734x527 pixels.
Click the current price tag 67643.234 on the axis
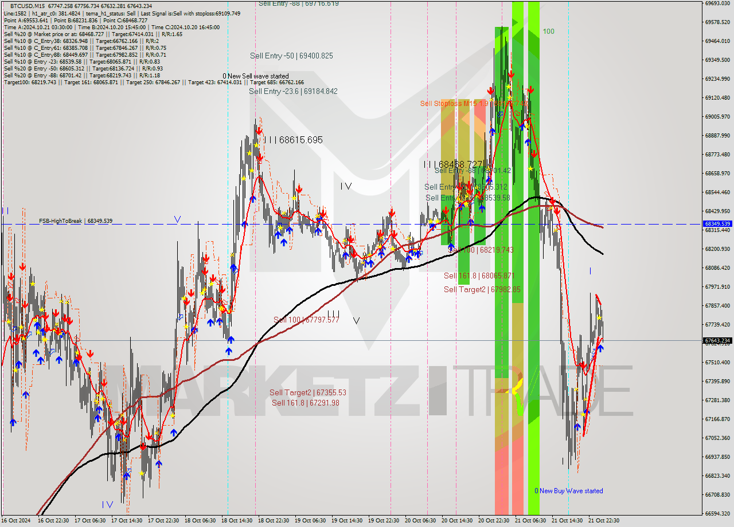(717, 341)
